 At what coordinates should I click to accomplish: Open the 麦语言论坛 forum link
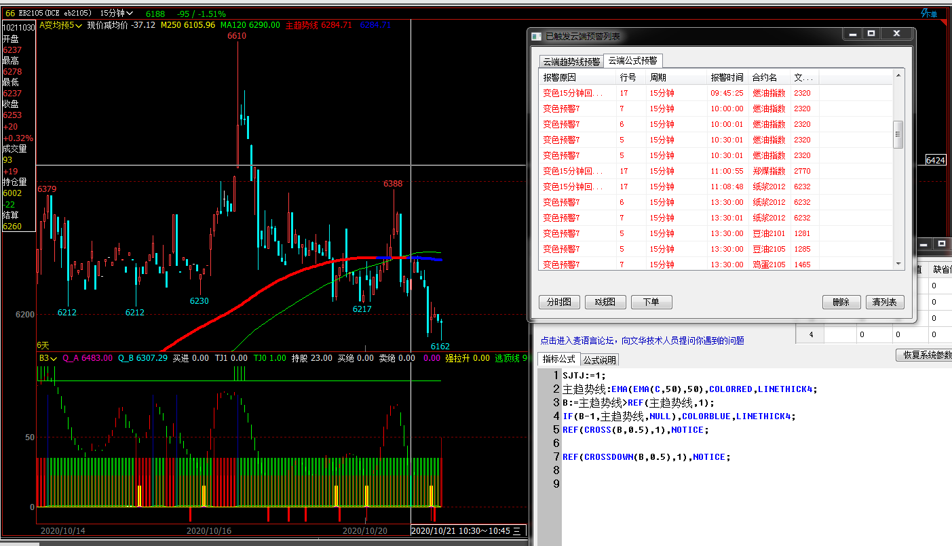[x=641, y=340]
